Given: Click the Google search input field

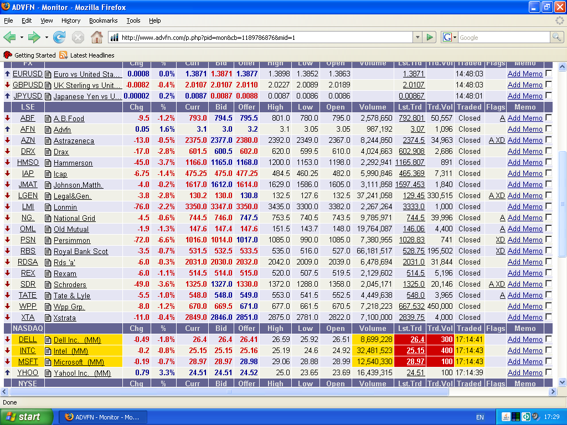Looking at the screenshot, I should coord(503,38).
